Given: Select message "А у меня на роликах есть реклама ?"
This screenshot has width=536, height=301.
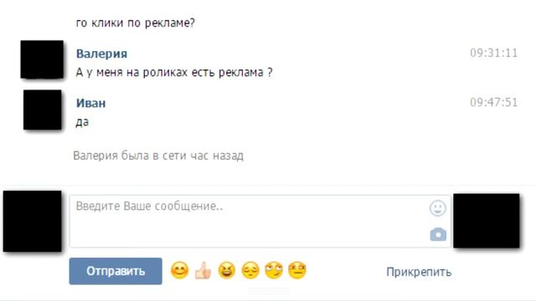Looking at the screenshot, I should coord(174,73).
